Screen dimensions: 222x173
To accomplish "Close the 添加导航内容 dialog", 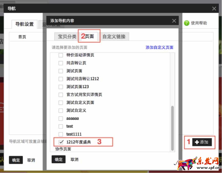I will point(174,21).
